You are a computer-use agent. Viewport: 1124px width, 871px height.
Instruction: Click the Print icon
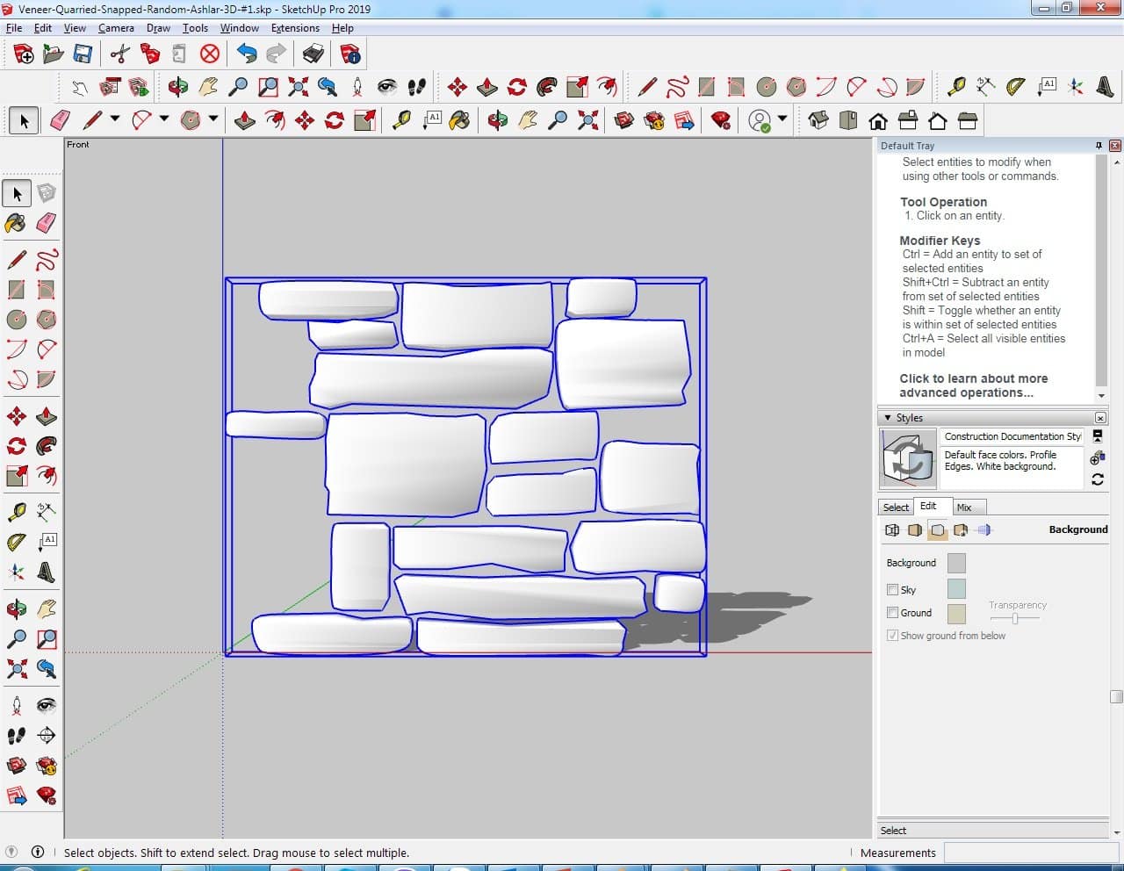pos(313,54)
